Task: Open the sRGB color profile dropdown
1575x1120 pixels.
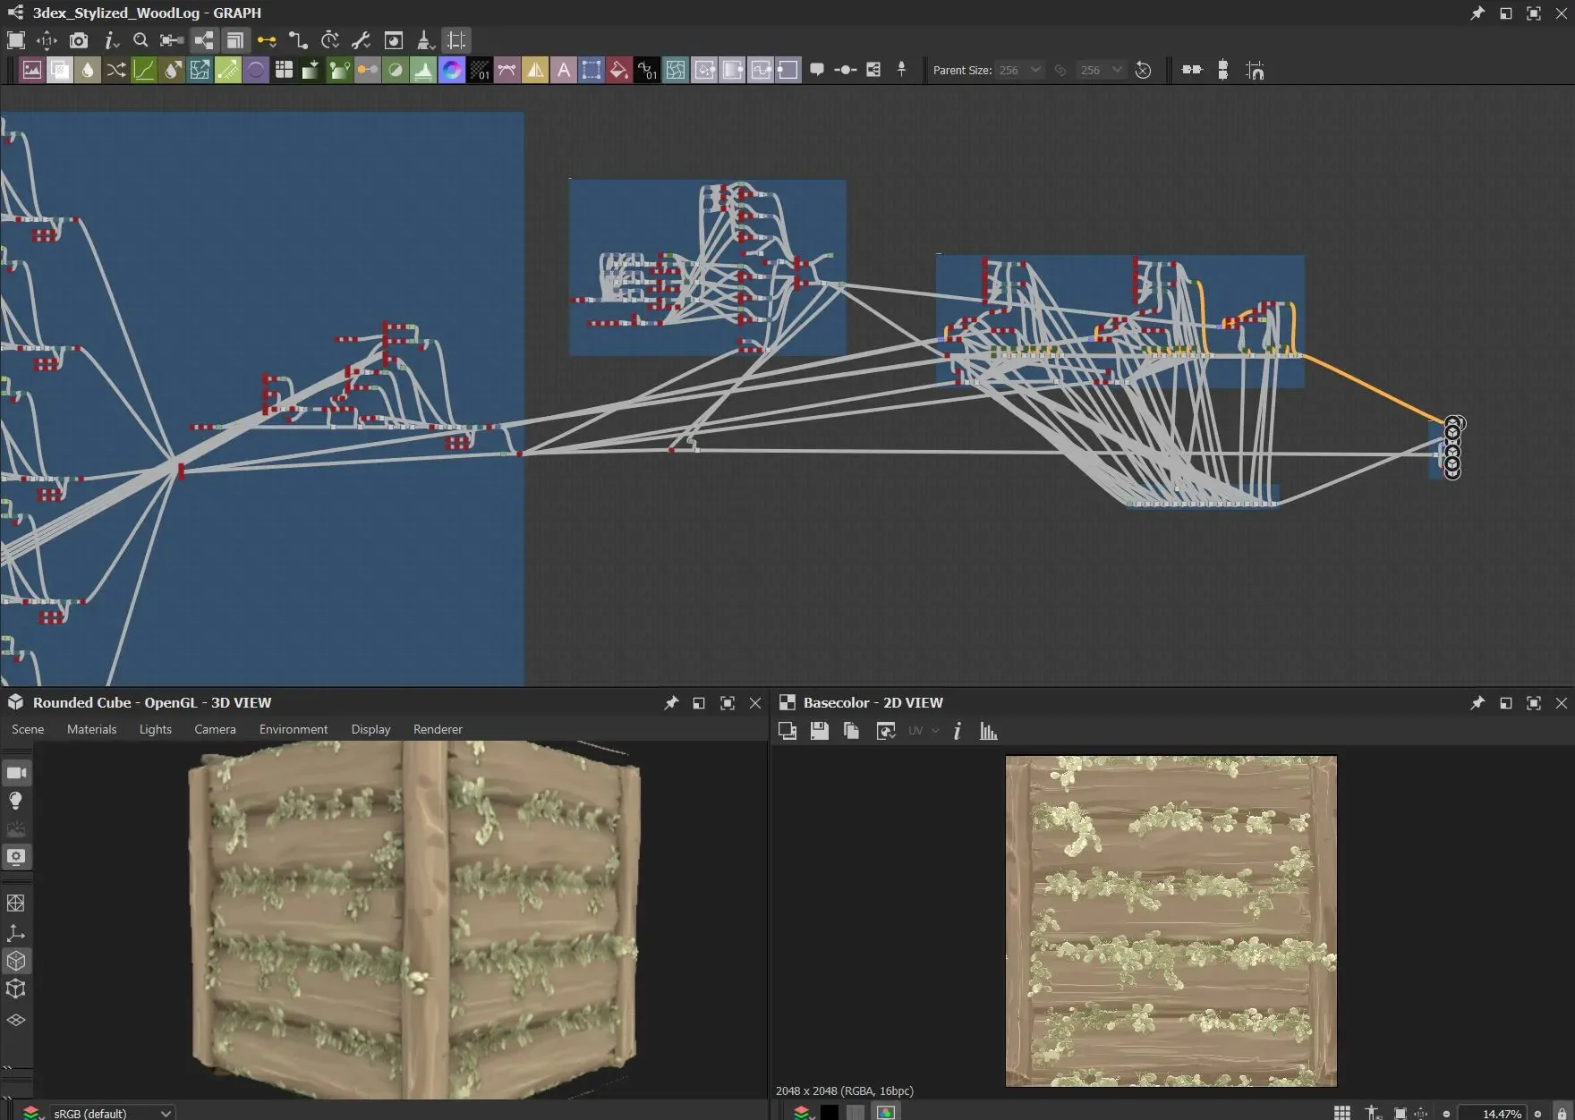Action: [x=164, y=1113]
